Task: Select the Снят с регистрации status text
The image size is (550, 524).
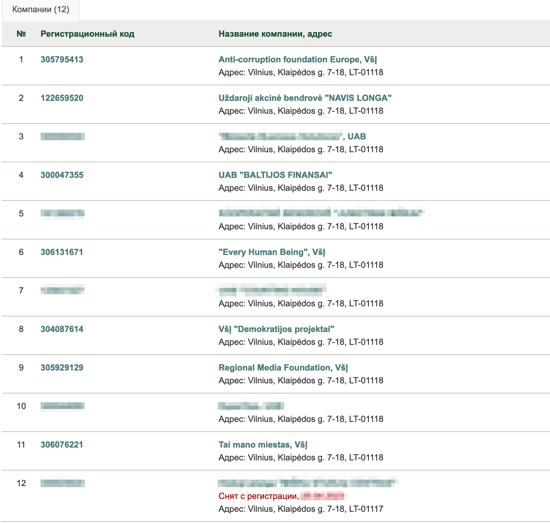Action: tap(258, 496)
